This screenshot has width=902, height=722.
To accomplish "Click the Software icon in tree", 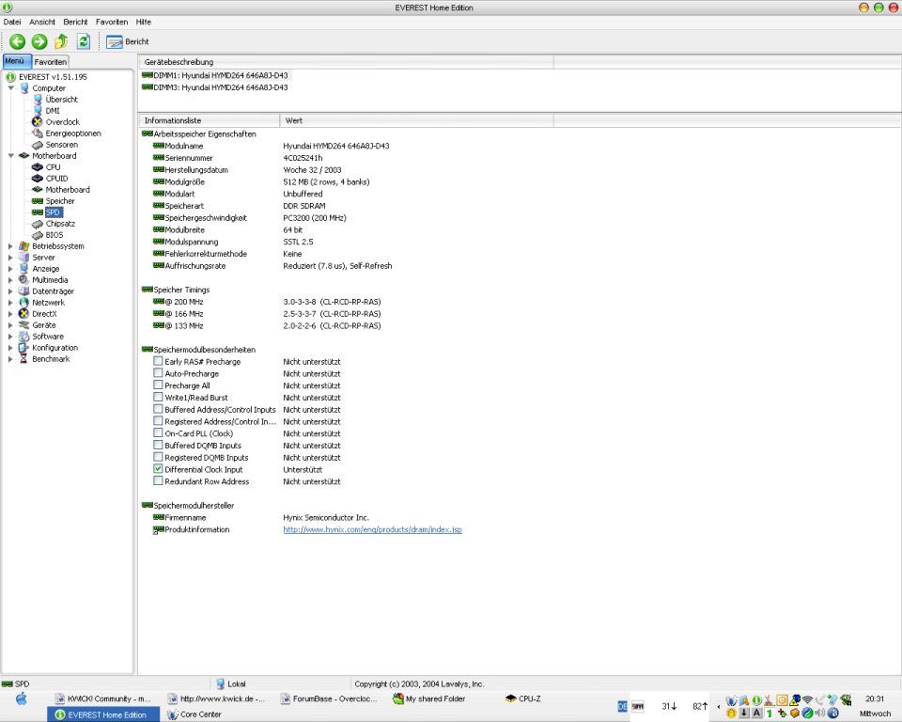I will [23, 337].
